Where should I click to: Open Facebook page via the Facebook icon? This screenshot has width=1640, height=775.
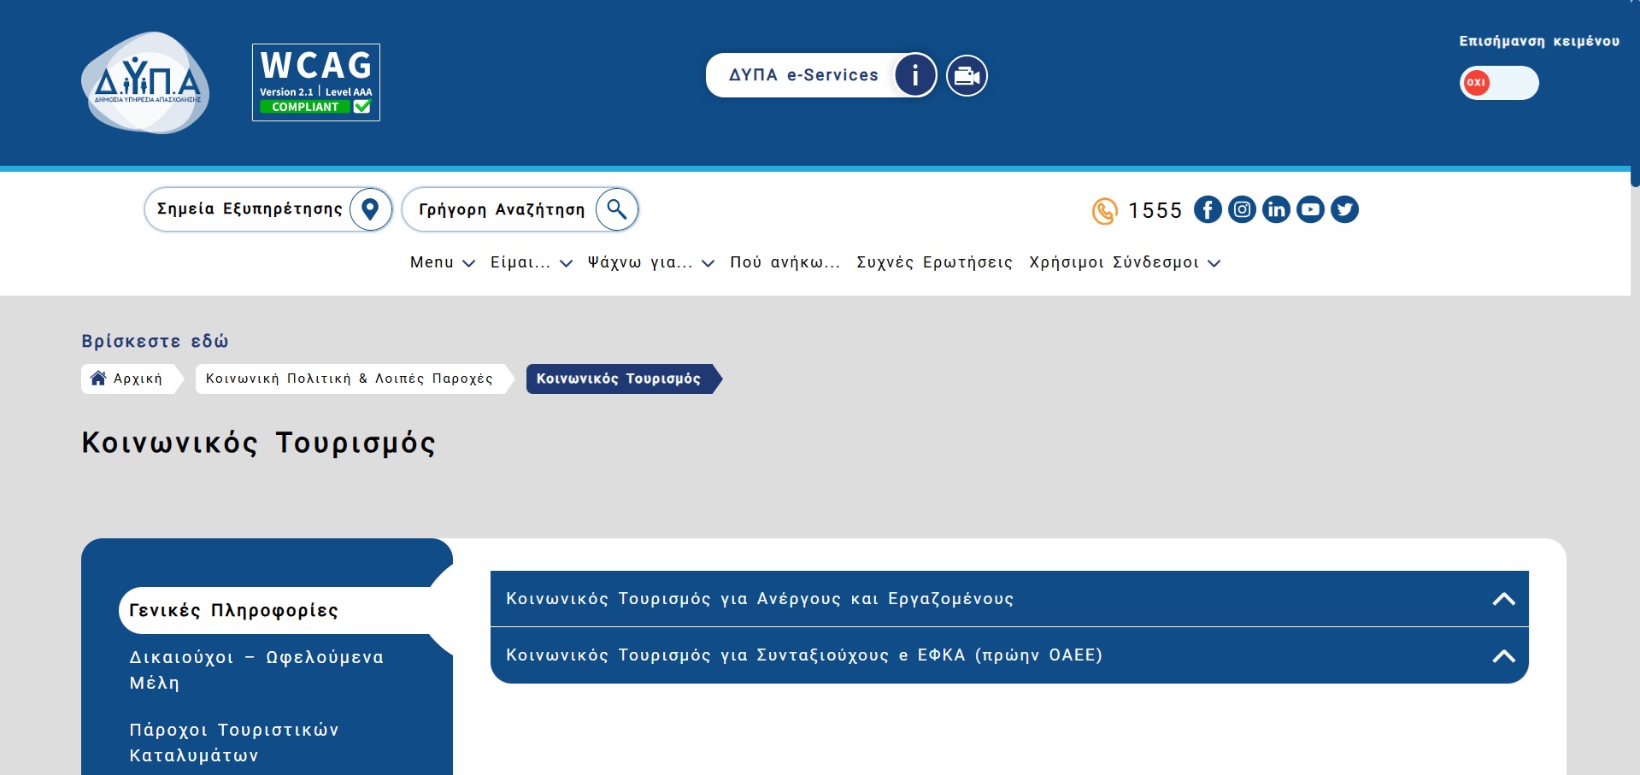click(1208, 209)
